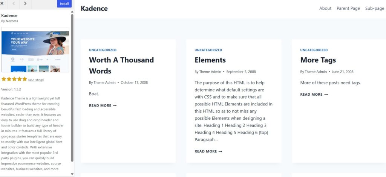The width and height of the screenshot is (386, 177).
Task: Click the five-star rating icons
Action: point(14,79)
